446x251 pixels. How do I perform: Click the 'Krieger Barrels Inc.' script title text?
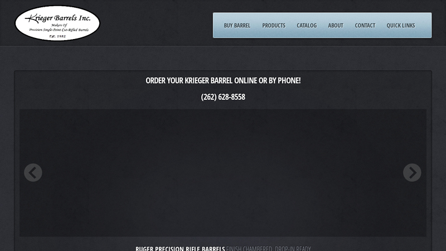58,18
